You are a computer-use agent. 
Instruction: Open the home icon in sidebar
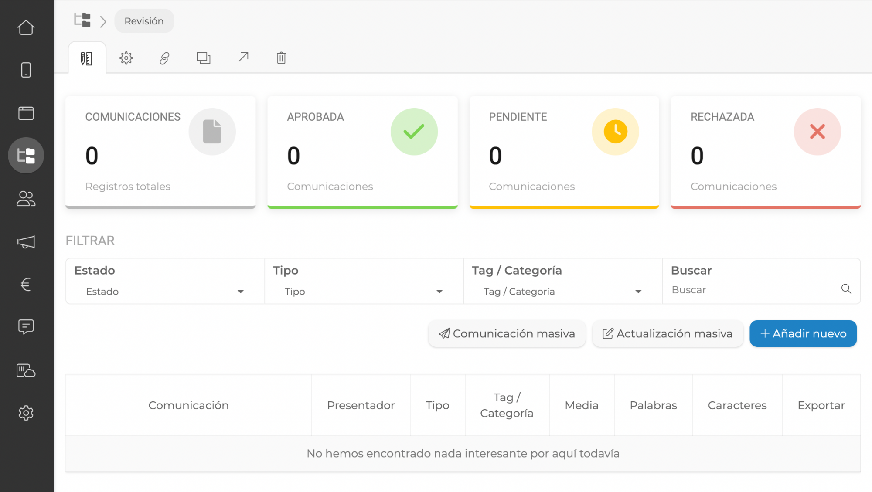26,27
